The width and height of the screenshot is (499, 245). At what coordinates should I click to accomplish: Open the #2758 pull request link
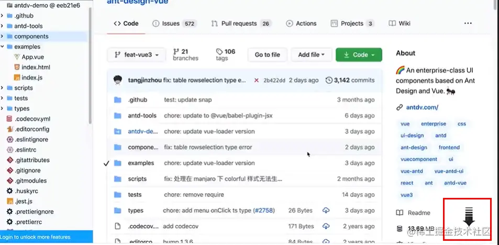pyautogui.click(x=264, y=210)
